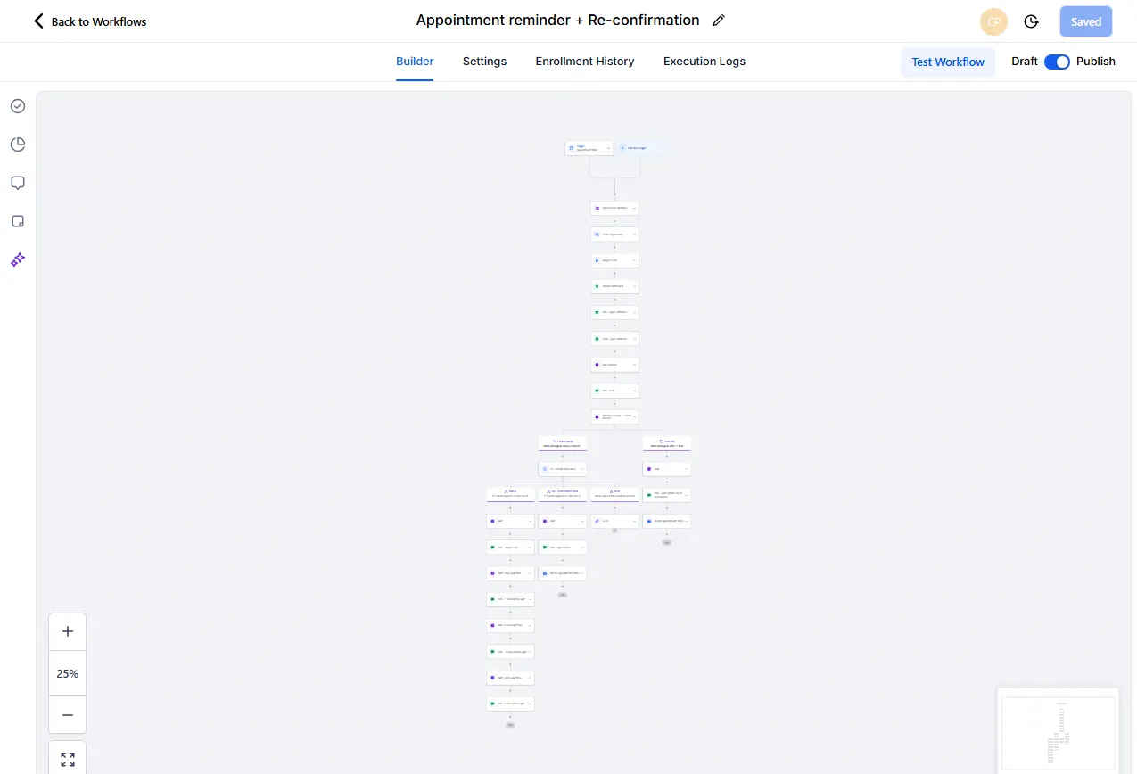Click the sticky note sidebar icon
Screen dimensions: 1137x774
(x=18, y=221)
